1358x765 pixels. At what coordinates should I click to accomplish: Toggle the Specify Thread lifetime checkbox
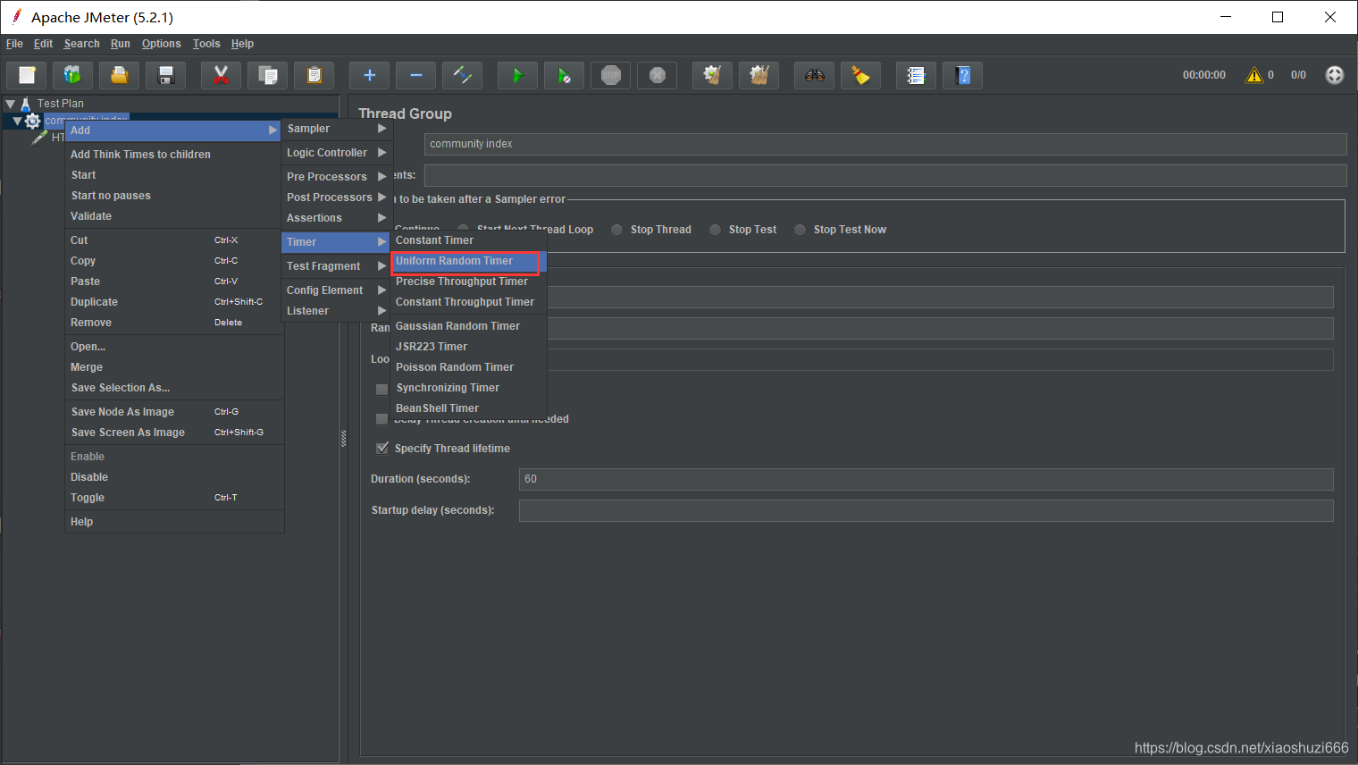coord(382,449)
